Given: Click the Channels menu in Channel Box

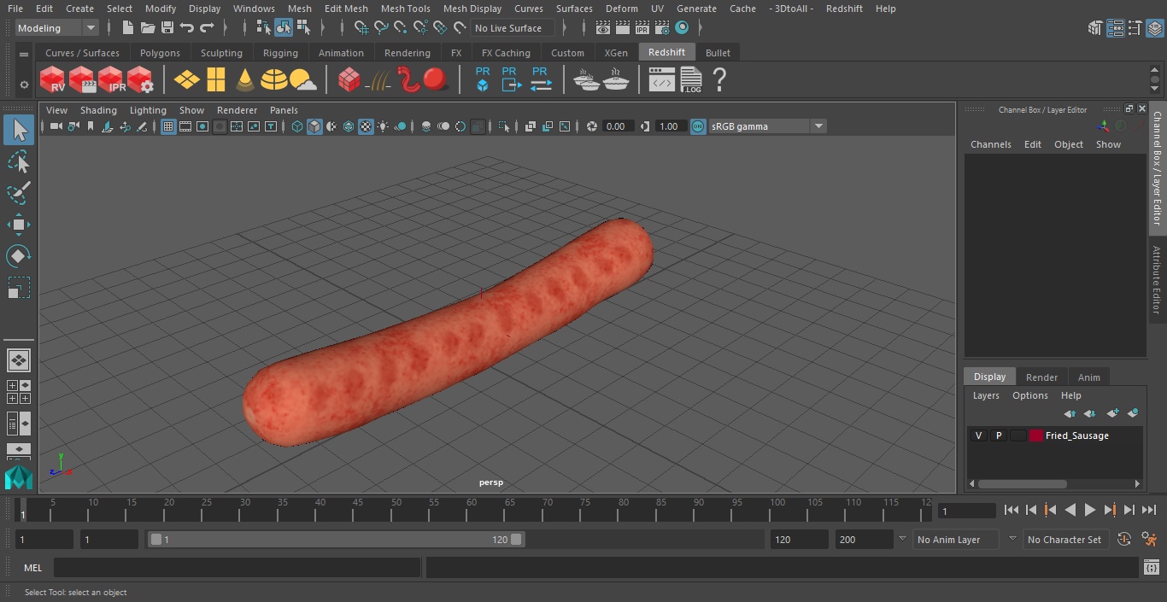Looking at the screenshot, I should 990,144.
